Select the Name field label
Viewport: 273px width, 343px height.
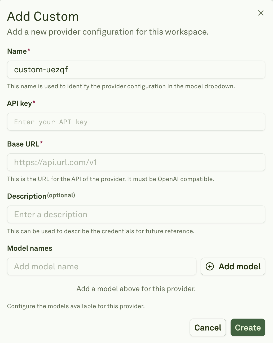coord(16,51)
